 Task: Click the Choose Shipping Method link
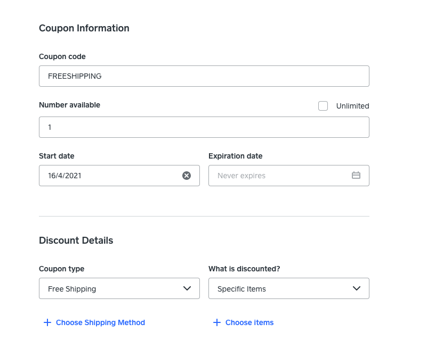pos(100,322)
